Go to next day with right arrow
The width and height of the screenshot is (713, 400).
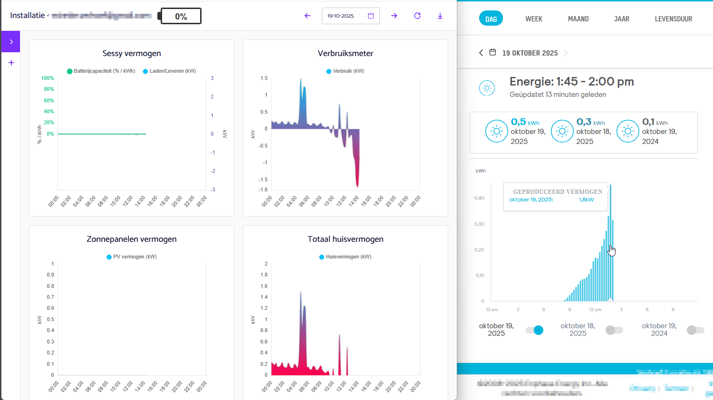394,16
